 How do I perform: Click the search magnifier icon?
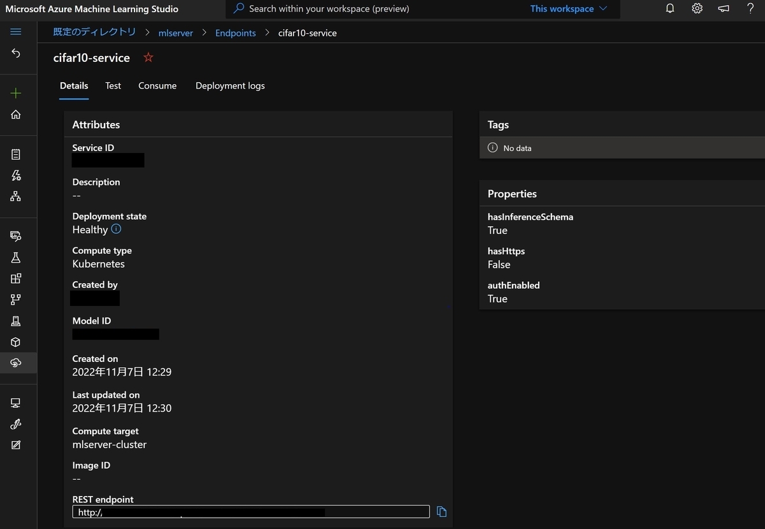pos(239,9)
